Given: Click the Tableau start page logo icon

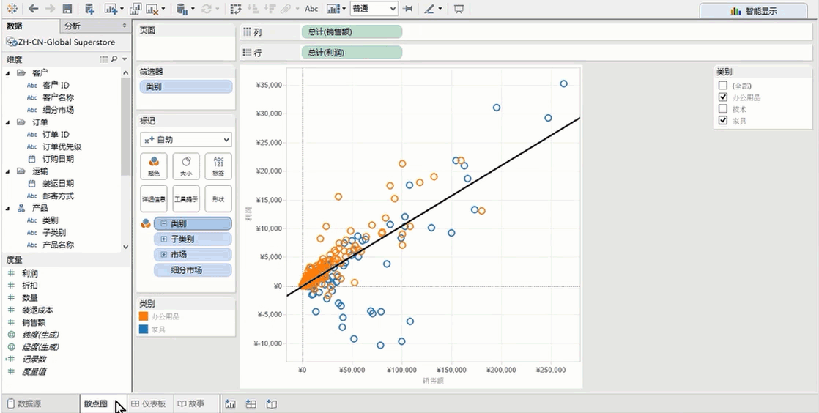Looking at the screenshot, I should pyautogui.click(x=12, y=10).
